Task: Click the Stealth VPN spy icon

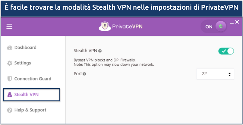Action: 9,95
